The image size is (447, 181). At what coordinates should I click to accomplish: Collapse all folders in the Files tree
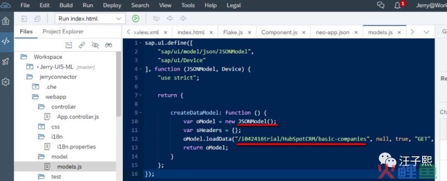point(69,45)
